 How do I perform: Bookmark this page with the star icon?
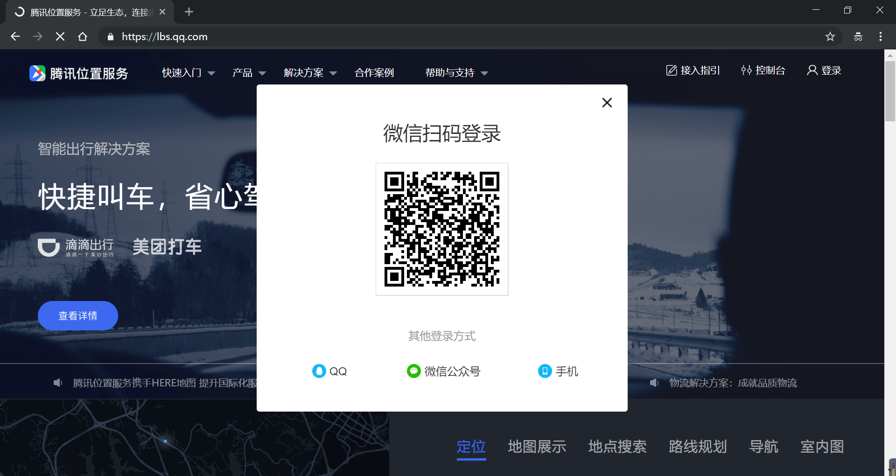[x=830, y=36]
